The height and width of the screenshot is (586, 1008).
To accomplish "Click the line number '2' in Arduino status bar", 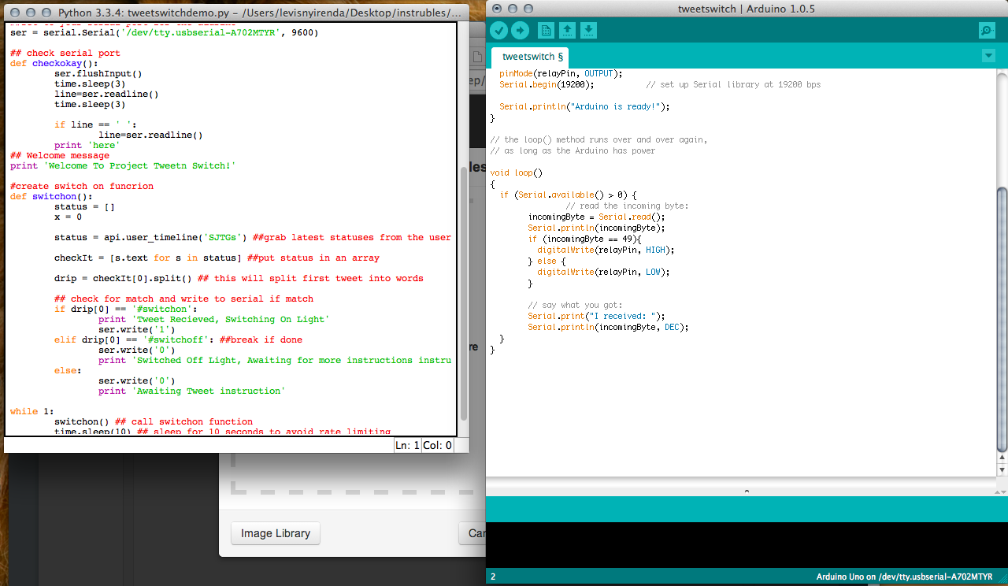I will (493, 577).
